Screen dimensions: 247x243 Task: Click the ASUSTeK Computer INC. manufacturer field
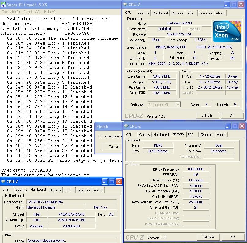tap(72, 202)
